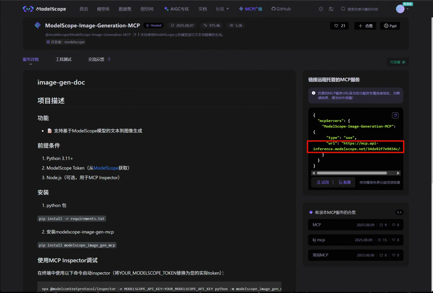The width and height of the screenshot is (433, 293).
Task: Click the pip install modelscope_image_gen_mcp code
Action: pos(77,245)
